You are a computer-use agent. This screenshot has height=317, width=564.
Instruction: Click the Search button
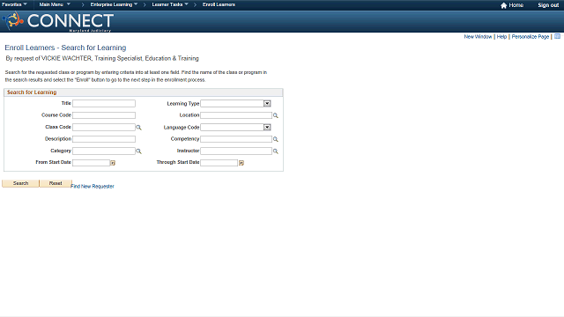tap(20, 183)
